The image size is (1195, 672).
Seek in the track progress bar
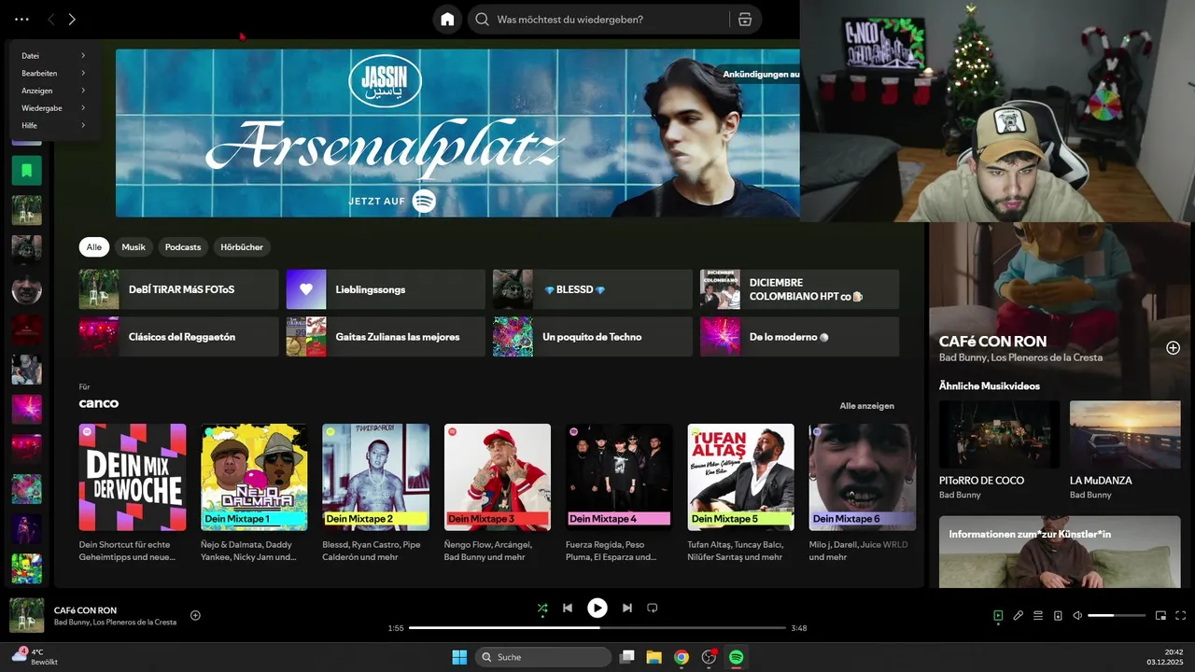coord(597,628)
